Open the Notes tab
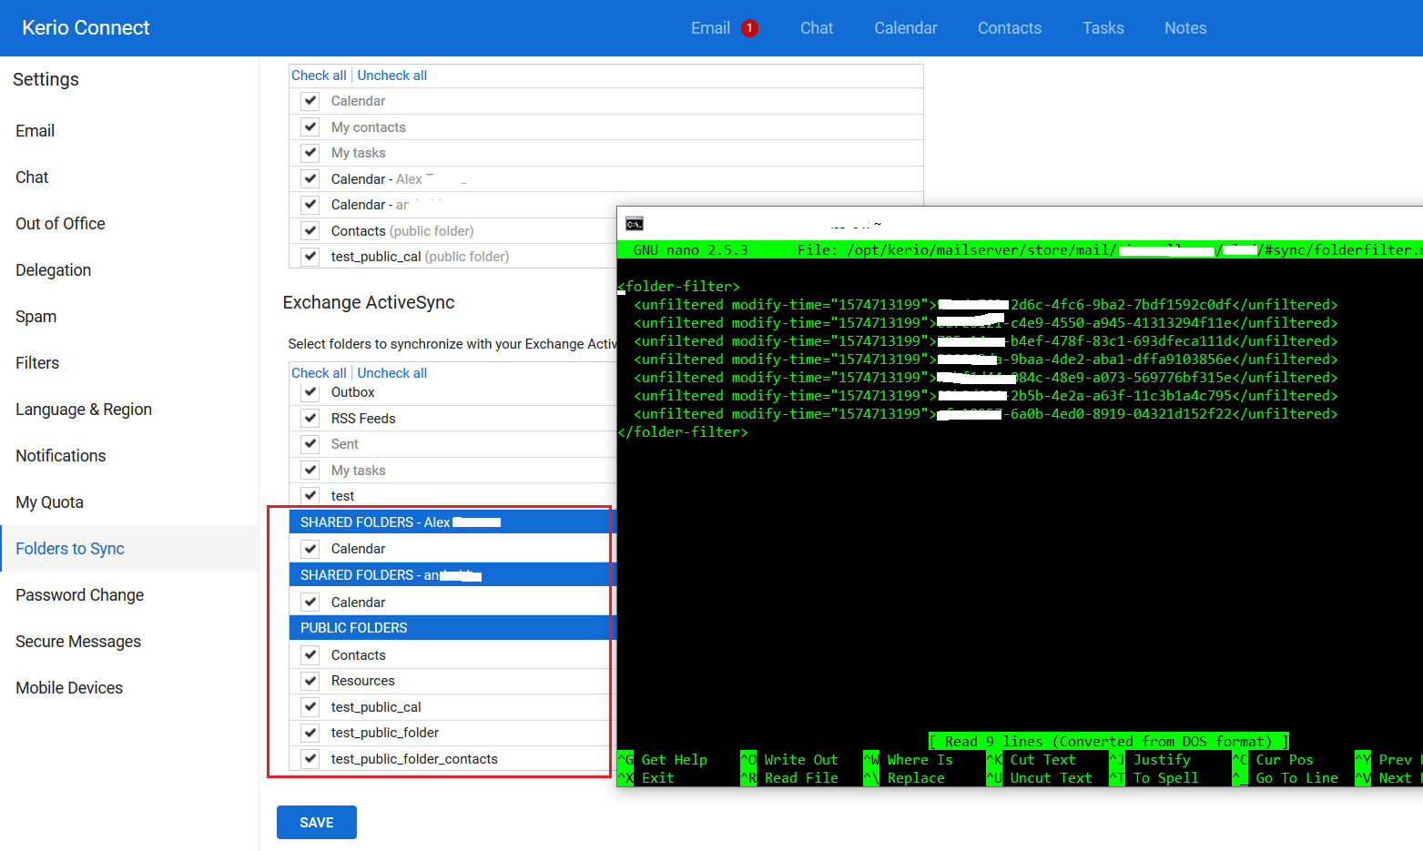Viewport: 1423px width, 851px height. pyautogui.click(x=1185, y=28)
